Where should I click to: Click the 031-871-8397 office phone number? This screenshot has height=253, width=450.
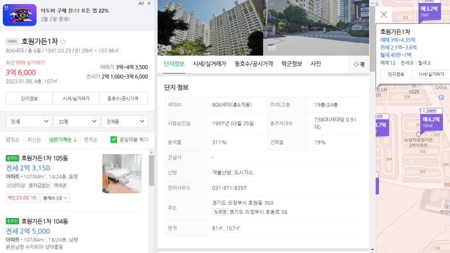coord(229,188)
